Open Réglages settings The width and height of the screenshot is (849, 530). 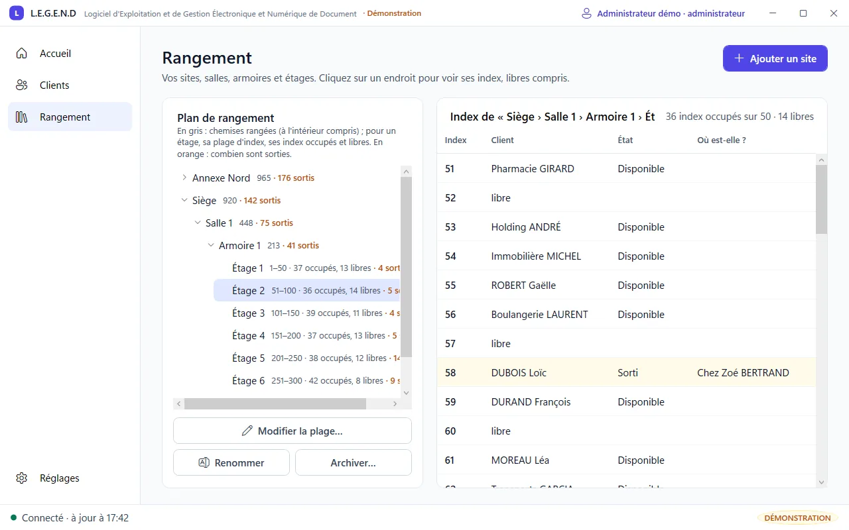(x=70, y=478)
